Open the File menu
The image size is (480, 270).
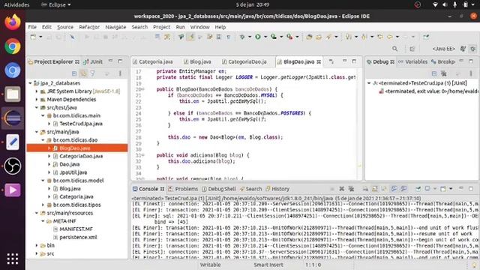[32, 27]
